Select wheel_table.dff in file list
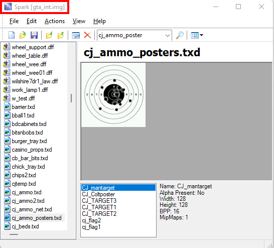This screenshot has height=248, width=274. point(30,56)
